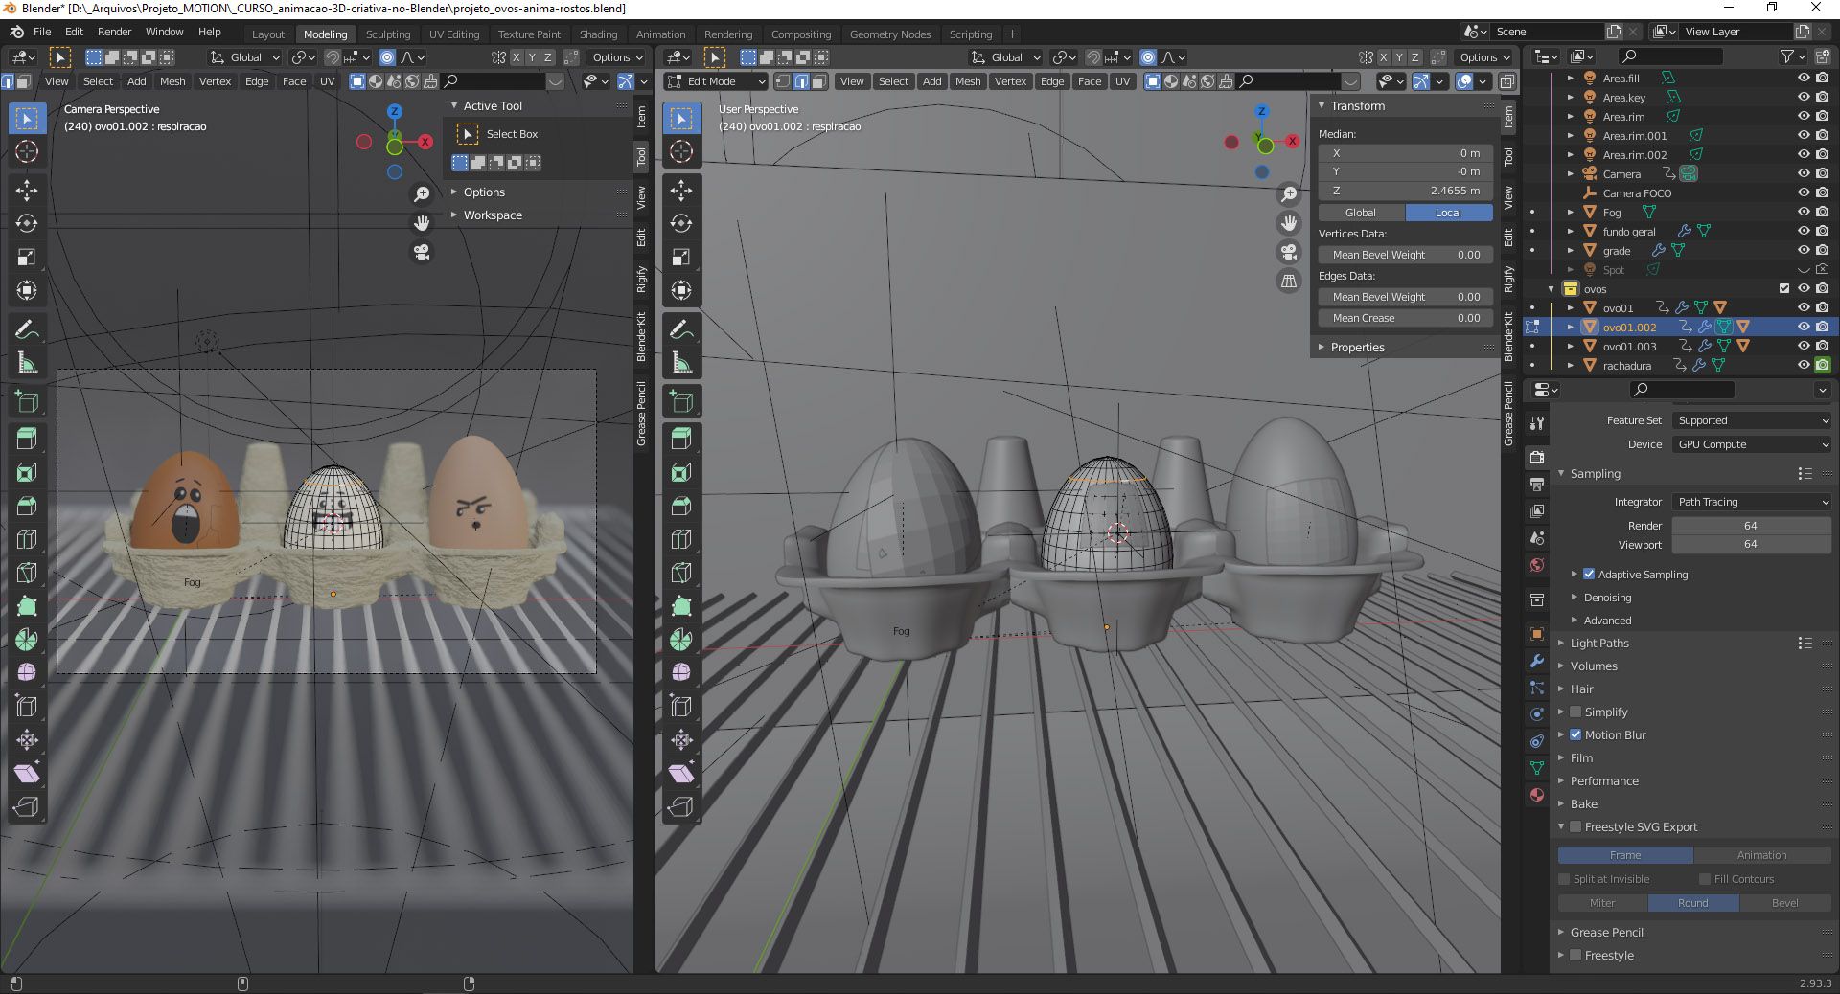Adjust the Render samples field
This screenshot has height=994, width=1840.
click(x=1752, y=526)
